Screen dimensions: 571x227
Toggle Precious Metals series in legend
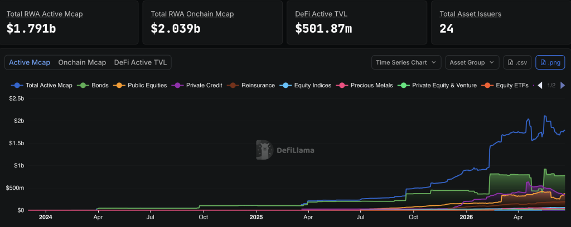click(364, 85)
